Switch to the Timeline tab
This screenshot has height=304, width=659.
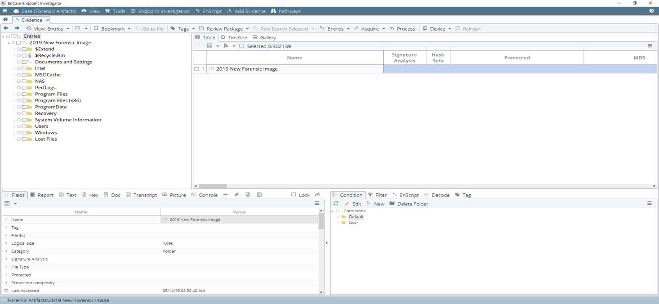click(x=234, y=37)
